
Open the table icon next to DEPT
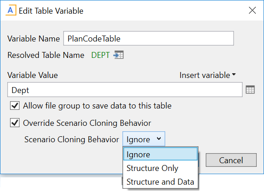pos(118,55)
